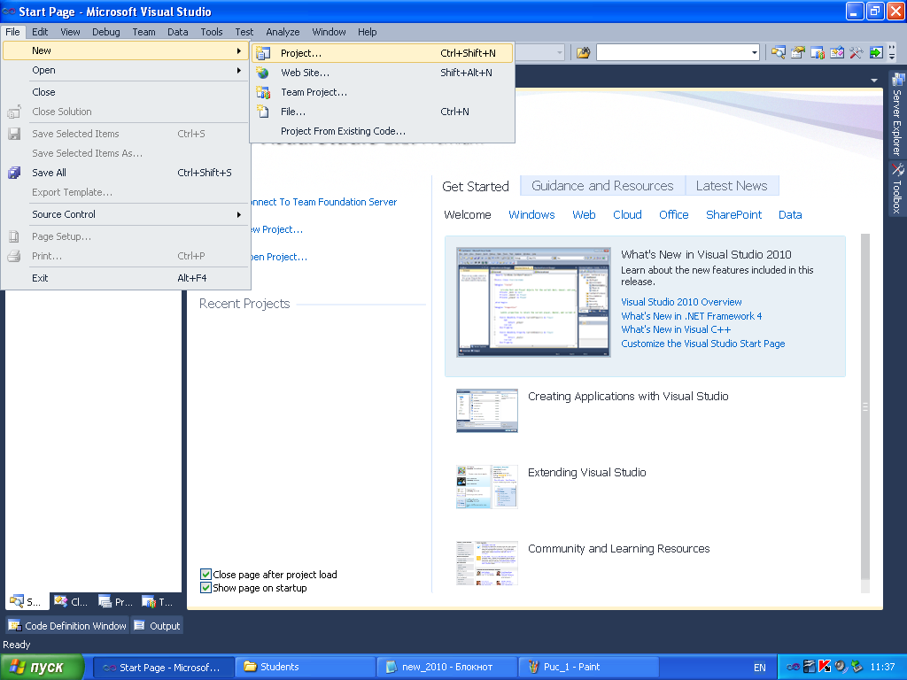
Task: Expand the Source Control submenu
Action: [x=126, y=214]
